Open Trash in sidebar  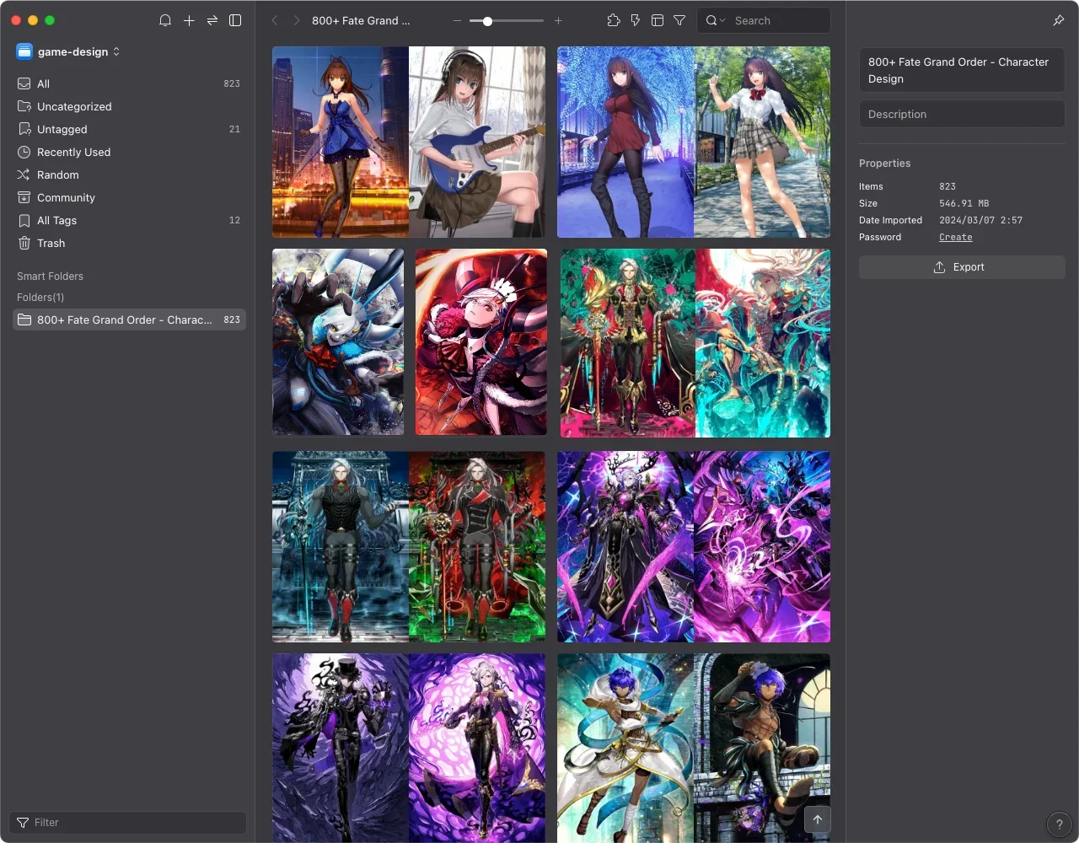(129, 243)
